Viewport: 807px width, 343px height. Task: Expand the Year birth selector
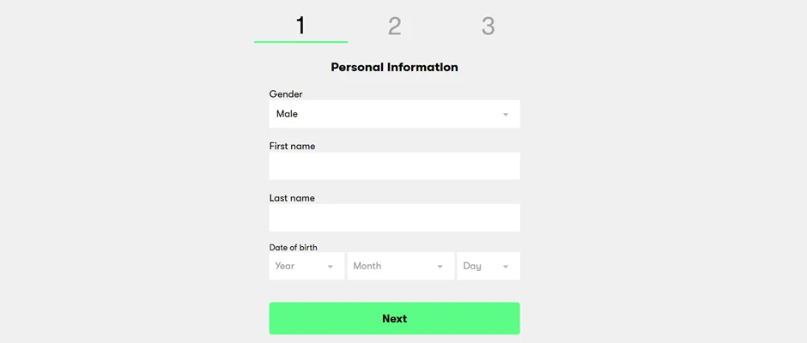306,266
